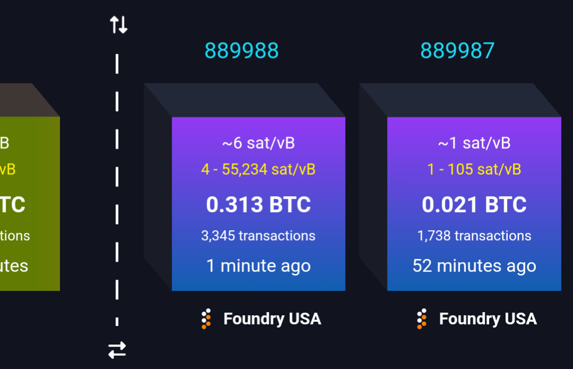Click the up-down arrows icon above divider

point(119,24)
